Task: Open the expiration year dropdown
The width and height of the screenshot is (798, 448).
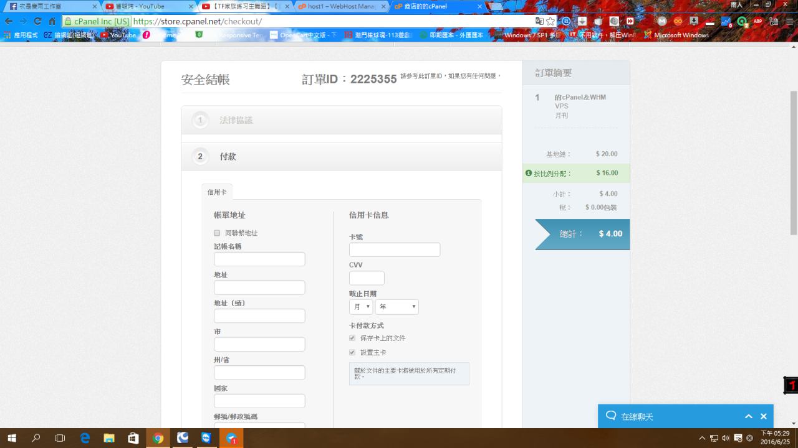Action: pyautogui.click(x=397, y=307)
